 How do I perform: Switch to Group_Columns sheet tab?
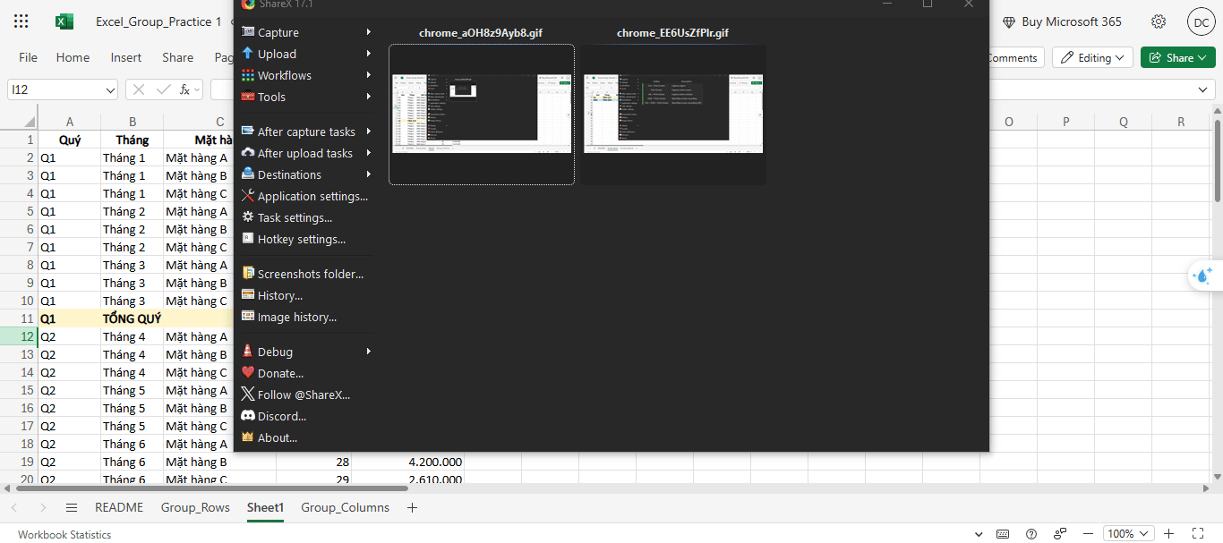tap(346, 507)
